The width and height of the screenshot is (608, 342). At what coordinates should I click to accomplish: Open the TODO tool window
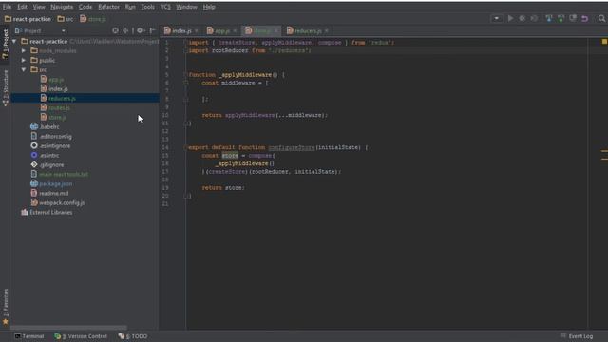133,336
